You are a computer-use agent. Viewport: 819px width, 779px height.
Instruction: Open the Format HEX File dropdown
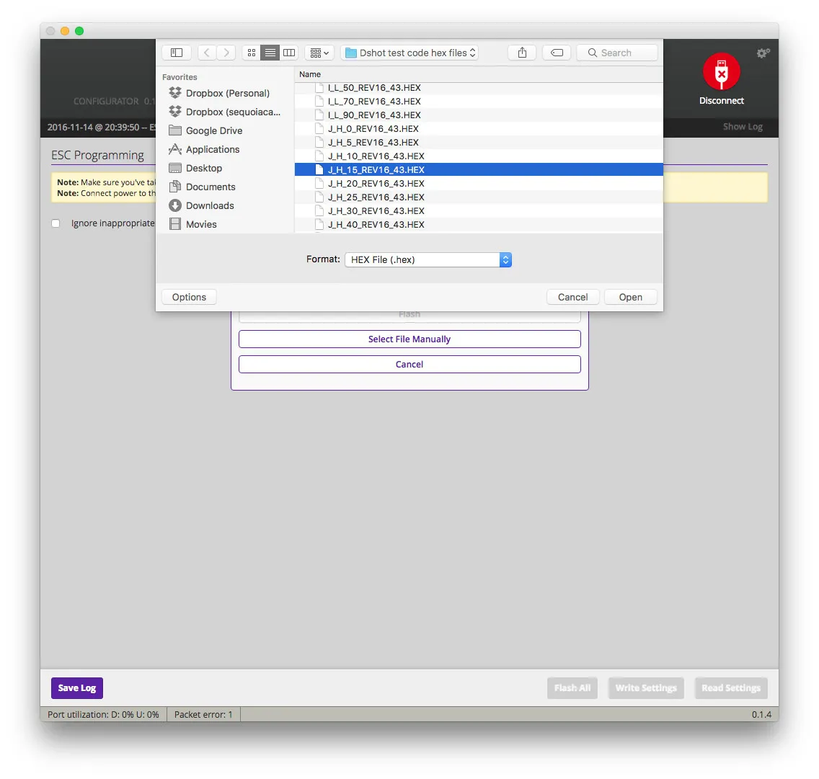[428, 259]
